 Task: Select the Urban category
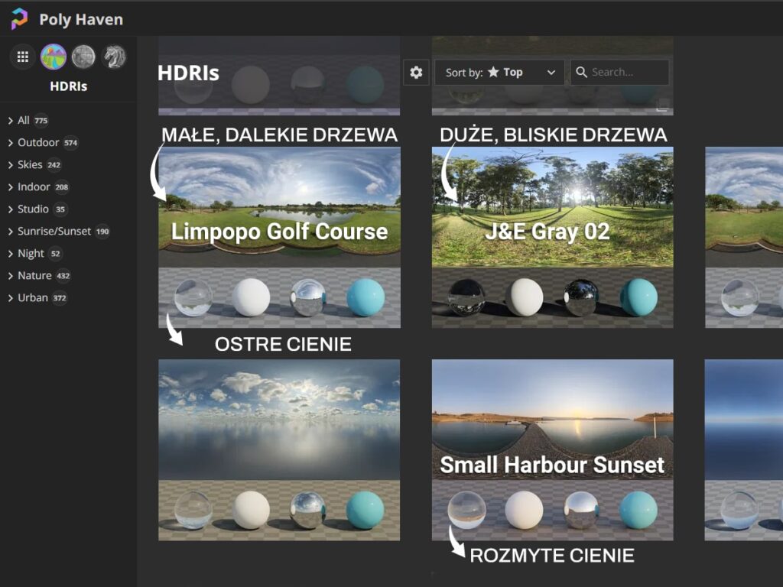point(33,298)
